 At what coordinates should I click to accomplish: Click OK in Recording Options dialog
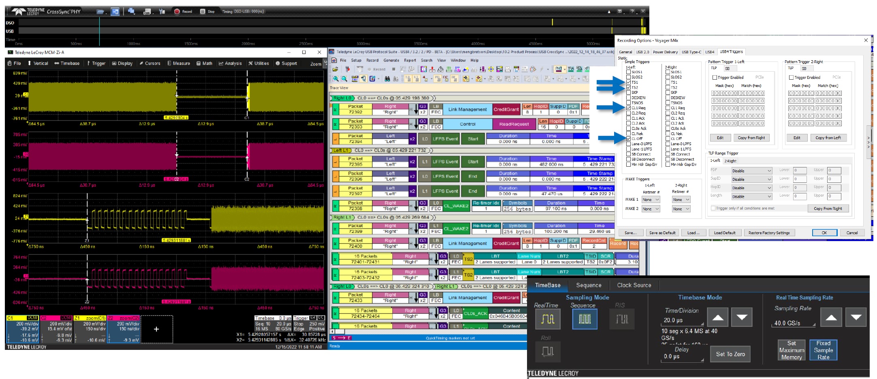(x=824, y=233)
